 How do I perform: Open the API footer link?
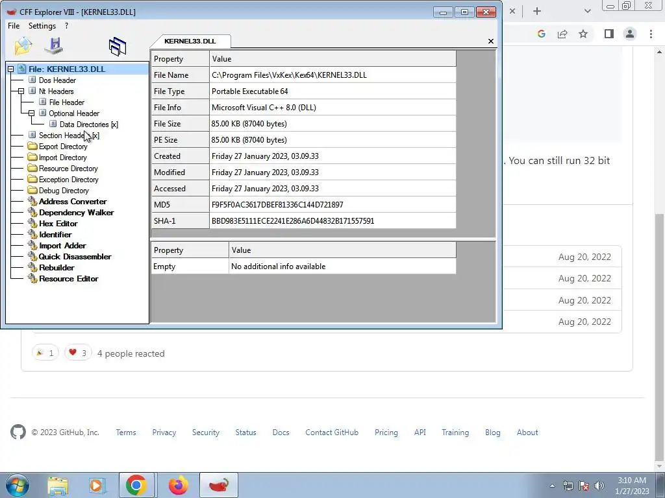tap(420, 433)
